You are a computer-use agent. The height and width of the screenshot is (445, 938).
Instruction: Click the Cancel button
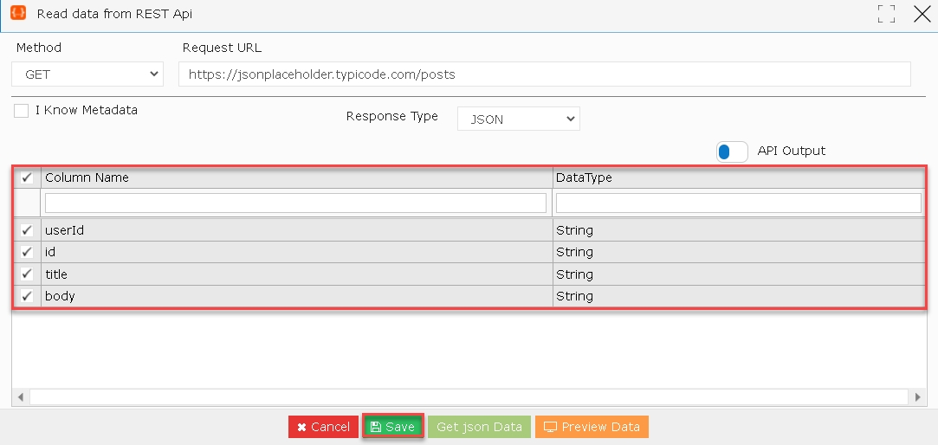click(324, 427)
